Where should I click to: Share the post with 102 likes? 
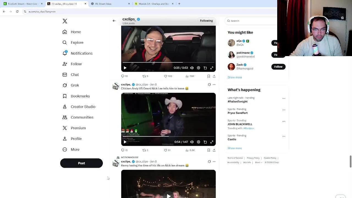(214, 76)
